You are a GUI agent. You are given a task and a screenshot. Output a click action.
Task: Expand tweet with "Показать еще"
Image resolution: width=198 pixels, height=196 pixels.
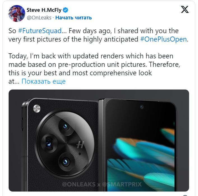tap(43, 81)
